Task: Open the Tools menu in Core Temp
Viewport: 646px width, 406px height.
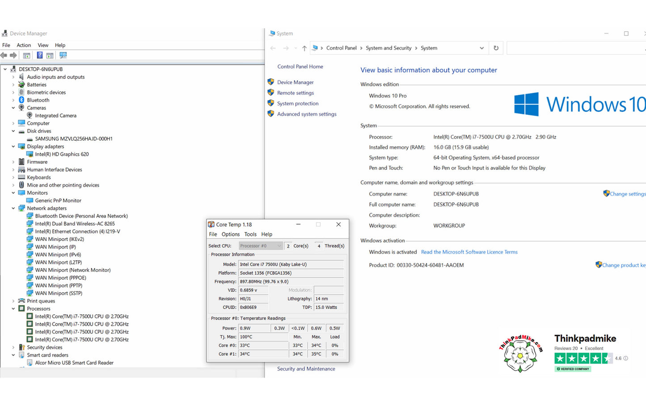Action: pos(250,234)
